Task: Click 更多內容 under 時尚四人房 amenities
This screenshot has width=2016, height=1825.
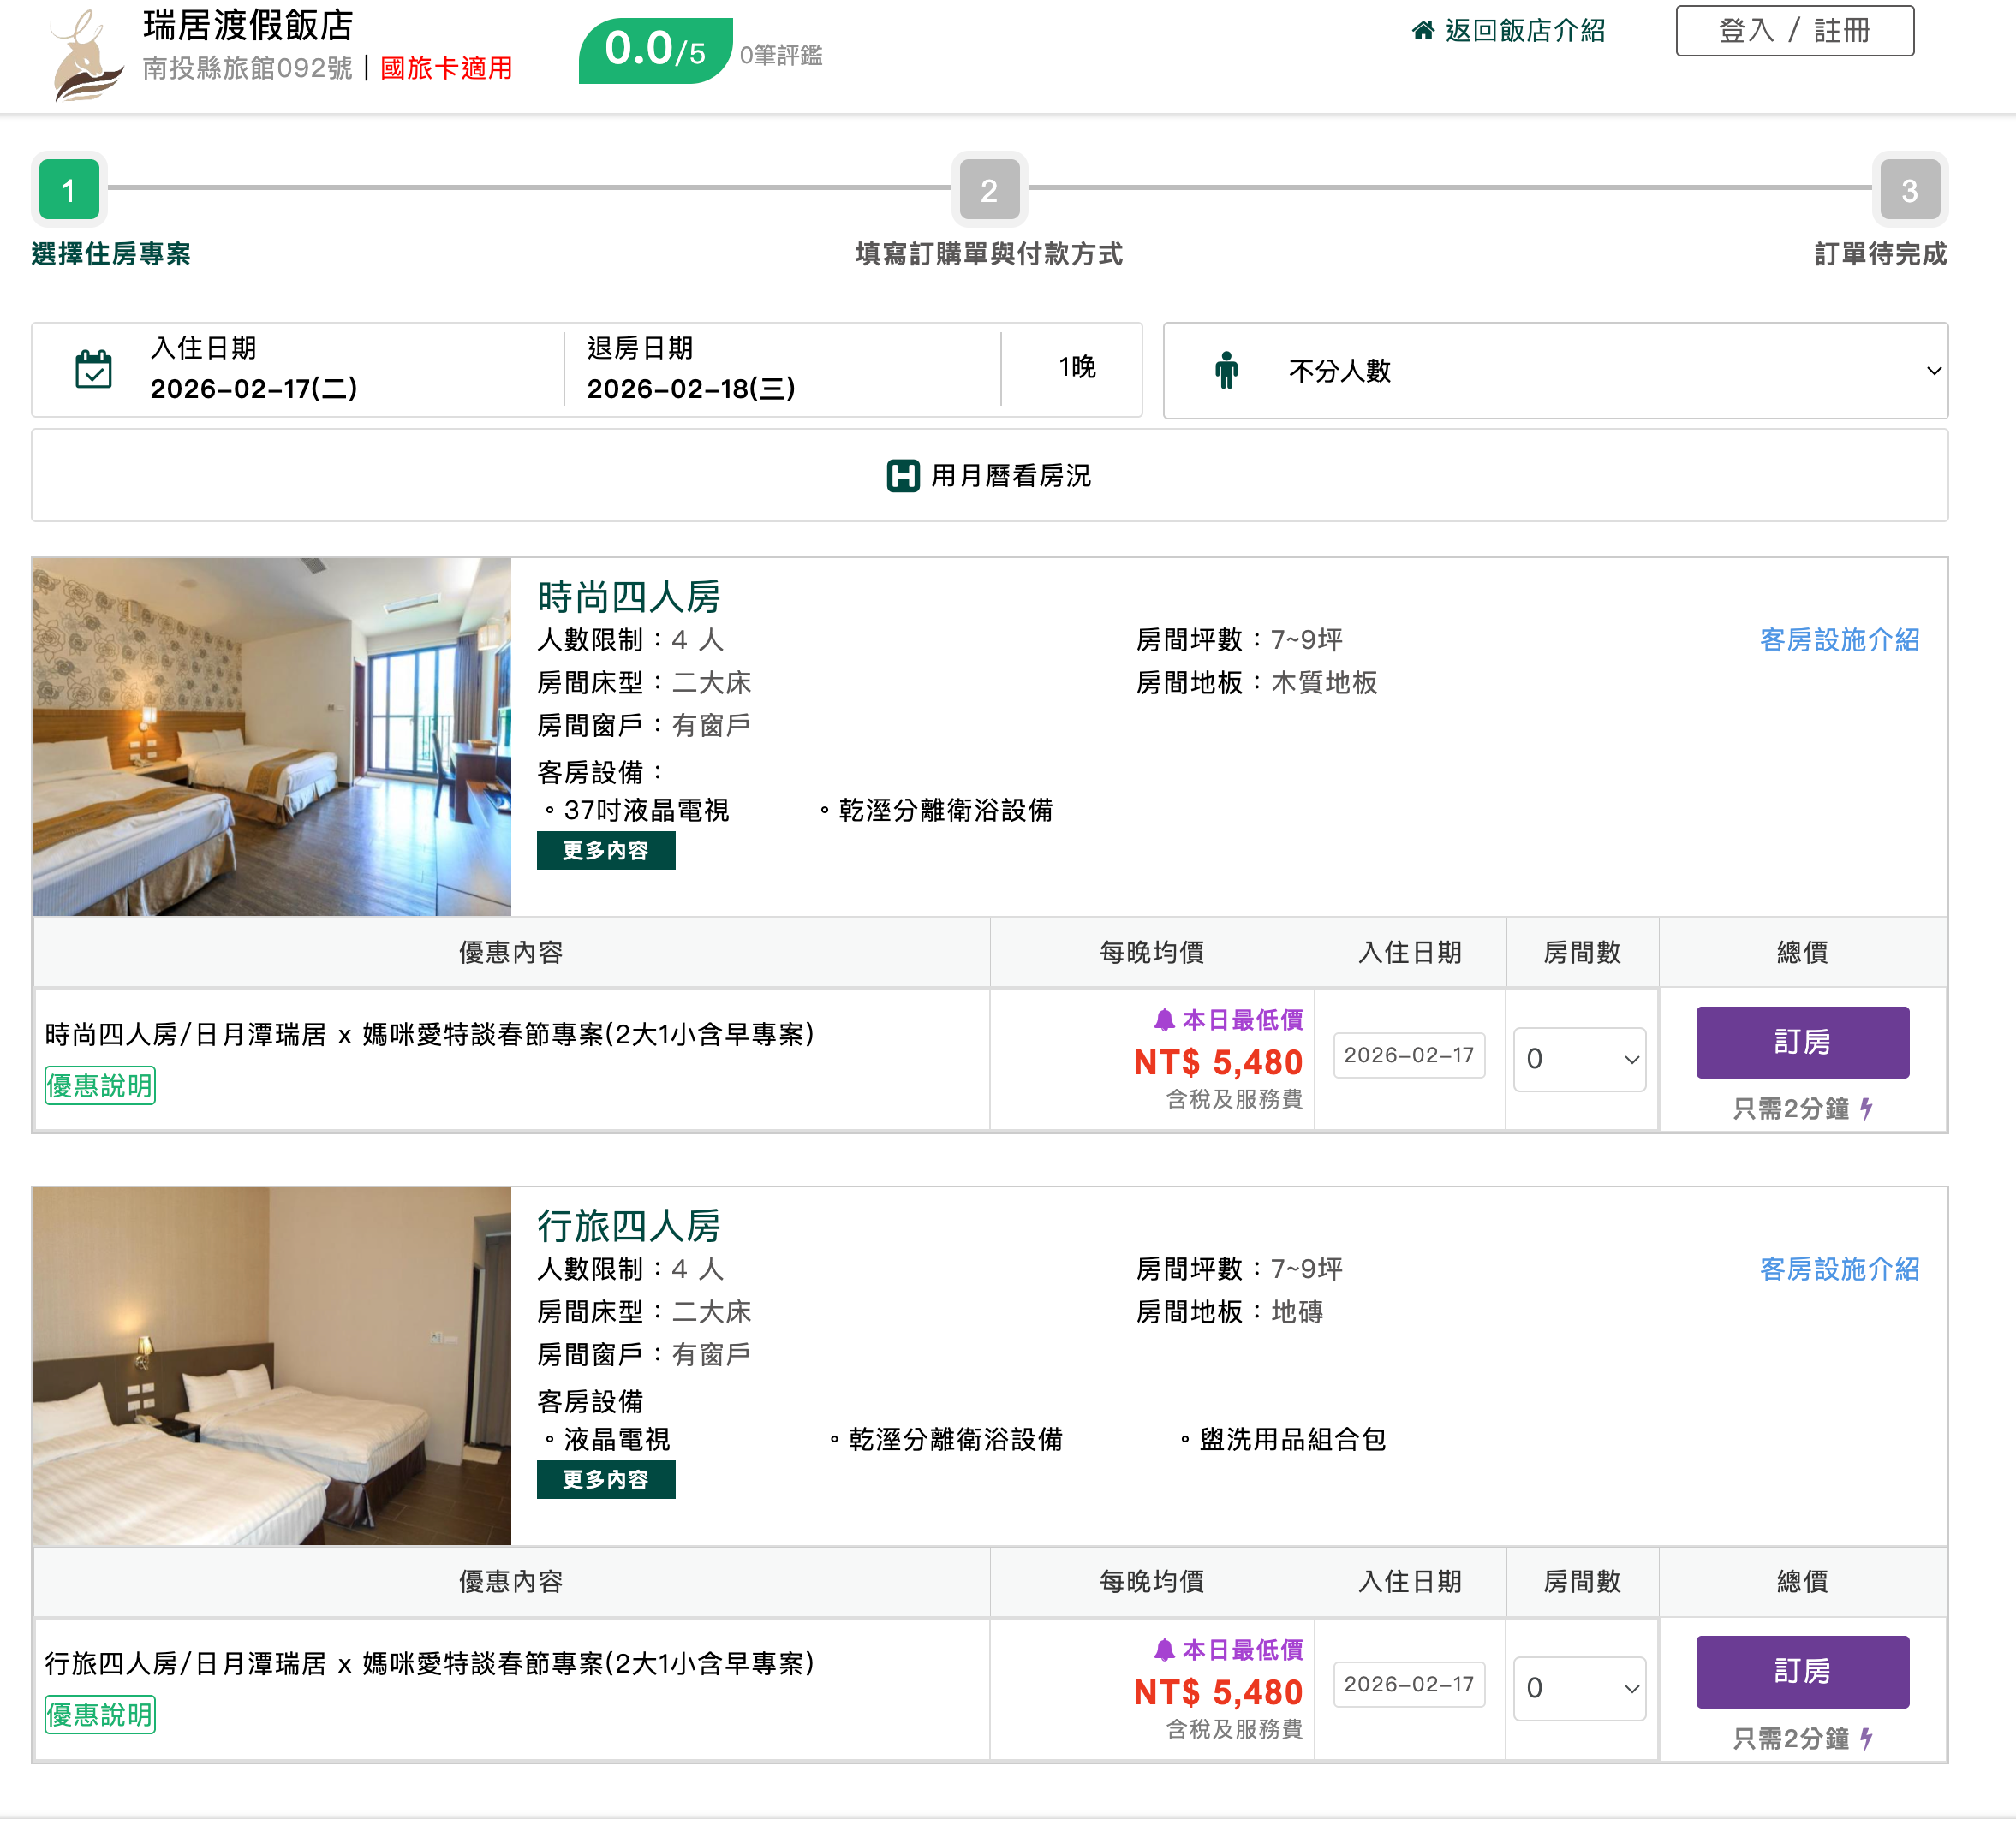Action: [605, 851]
